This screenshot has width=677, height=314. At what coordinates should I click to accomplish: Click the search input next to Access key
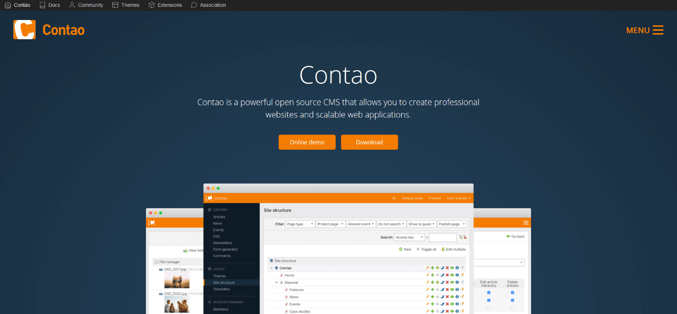tap(443, 237)
